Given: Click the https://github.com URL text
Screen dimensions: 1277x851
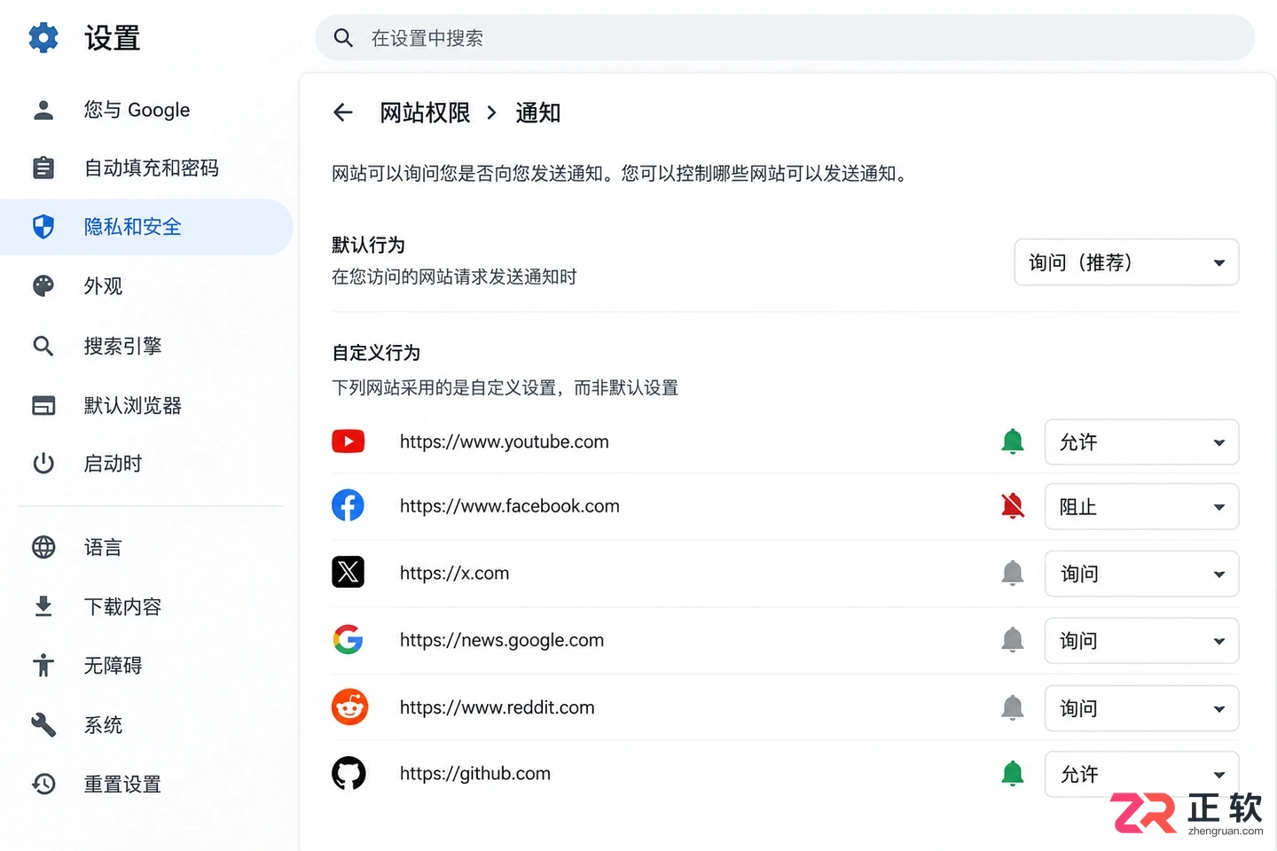Looking at the screenshot, I should [x=475, y=773].
